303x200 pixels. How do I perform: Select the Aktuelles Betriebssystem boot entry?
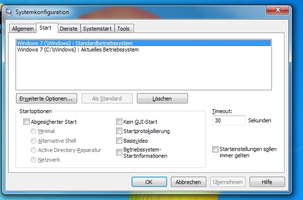tap(144, 50)
